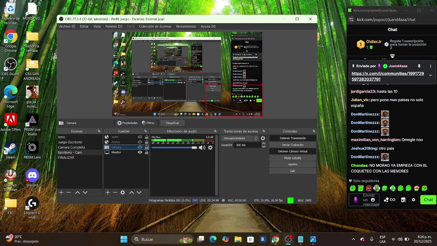
Task: Open source properties gear in Fuentes toolbar
Action: (x=123, y=193)
